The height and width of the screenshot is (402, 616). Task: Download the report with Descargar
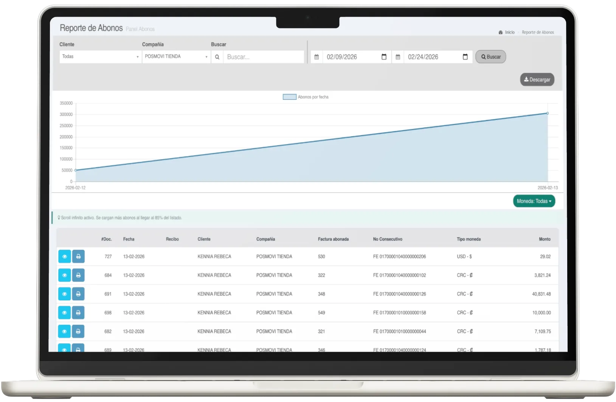pyautogui.click(x=537, y=80)
